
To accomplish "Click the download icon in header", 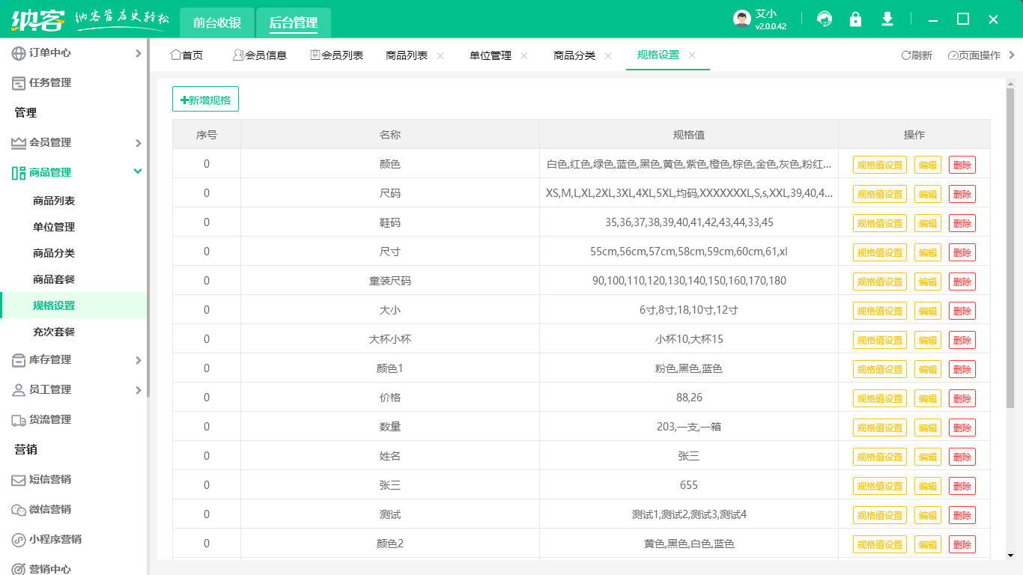I will [887, 19].
